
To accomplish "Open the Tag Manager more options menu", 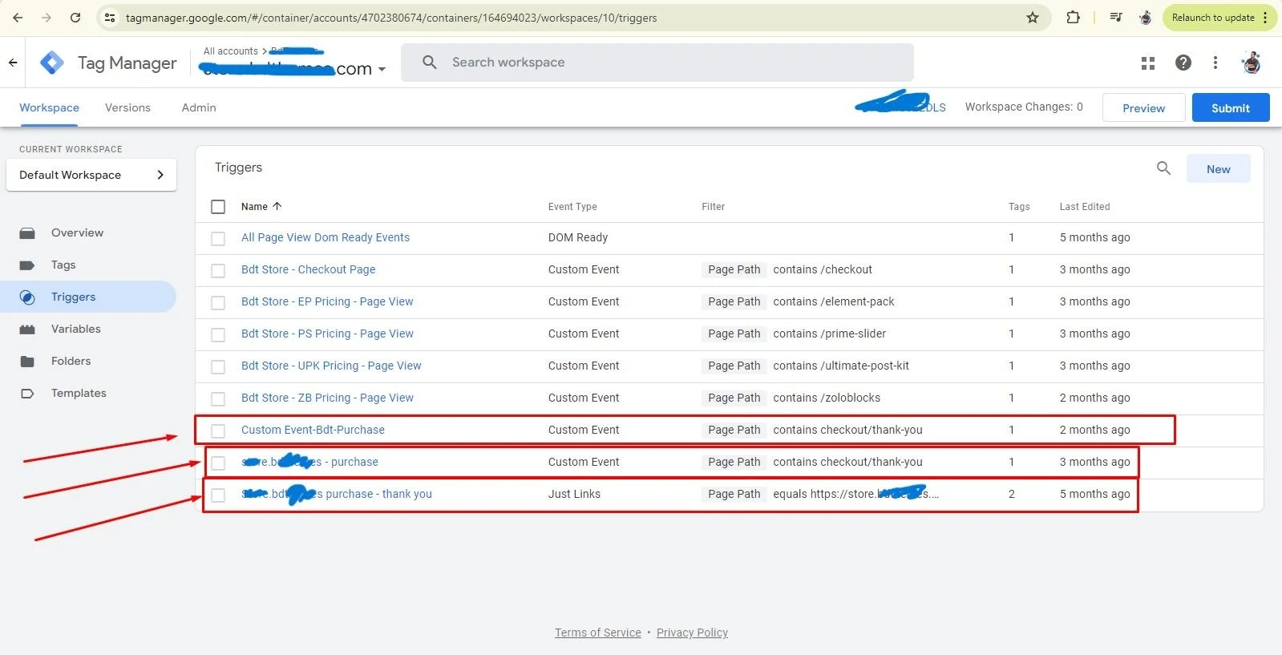I will pos(1215,63).
